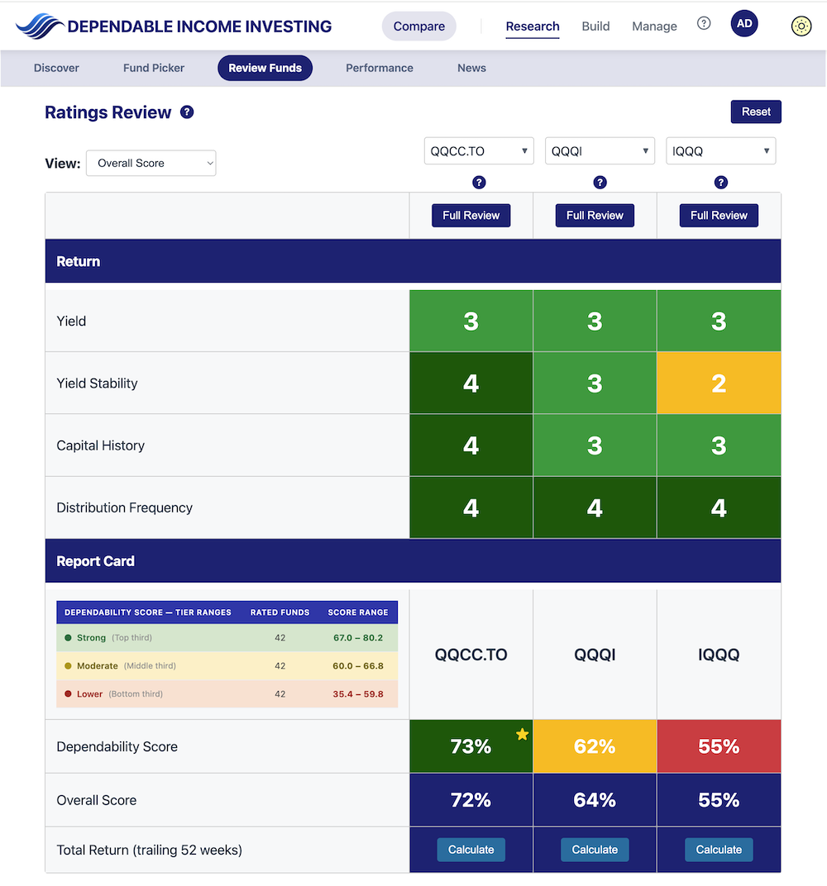Image resolution: width=827 pixels, height=886 pixels.
Task: Go to the Fund Picker sub-tab
Action: pyautogui.click(x=154, y=68)
